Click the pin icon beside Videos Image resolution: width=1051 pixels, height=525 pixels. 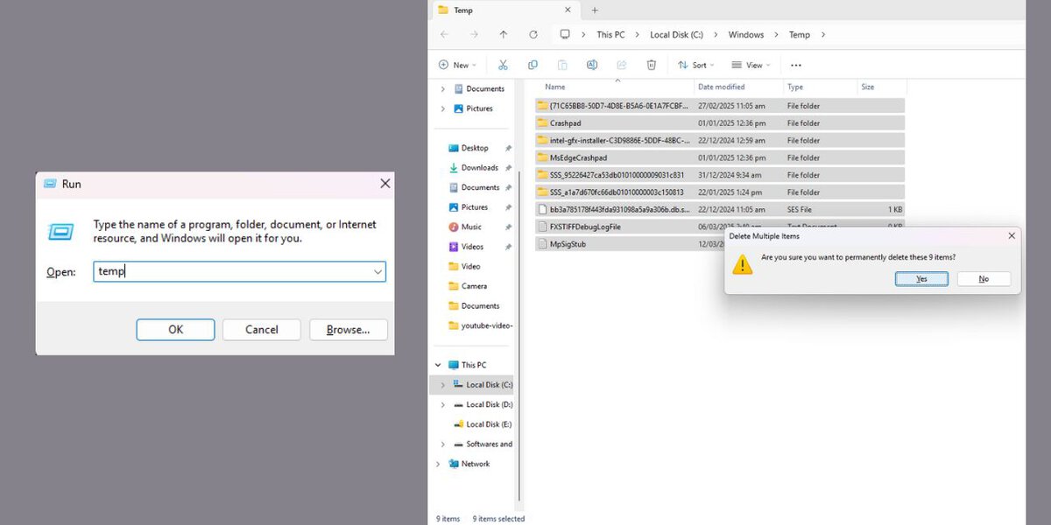[x=509, y=247]
